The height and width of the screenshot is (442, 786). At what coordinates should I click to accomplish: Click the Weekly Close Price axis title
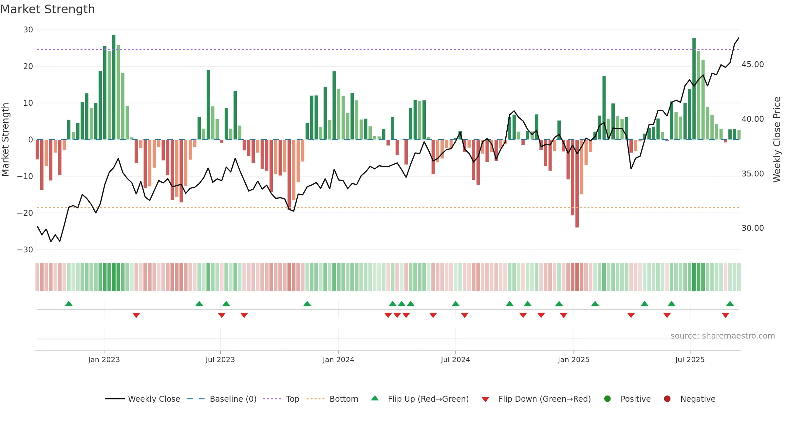tap(777, 139)
